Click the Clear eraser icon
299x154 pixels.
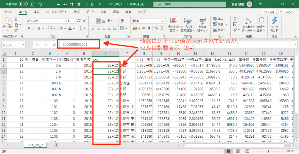click(235, 30)
